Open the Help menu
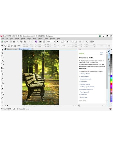Screen dimensions: 113x146 [x=58, y=39]
